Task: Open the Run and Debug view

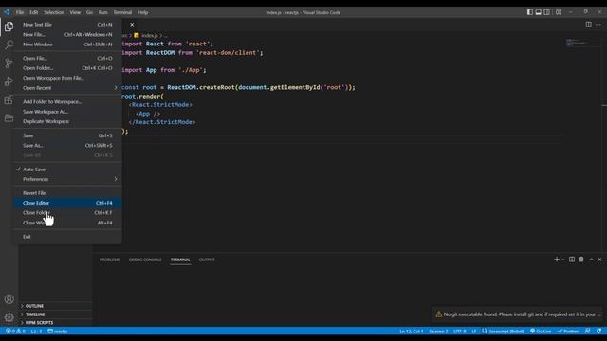Action: 9,81
